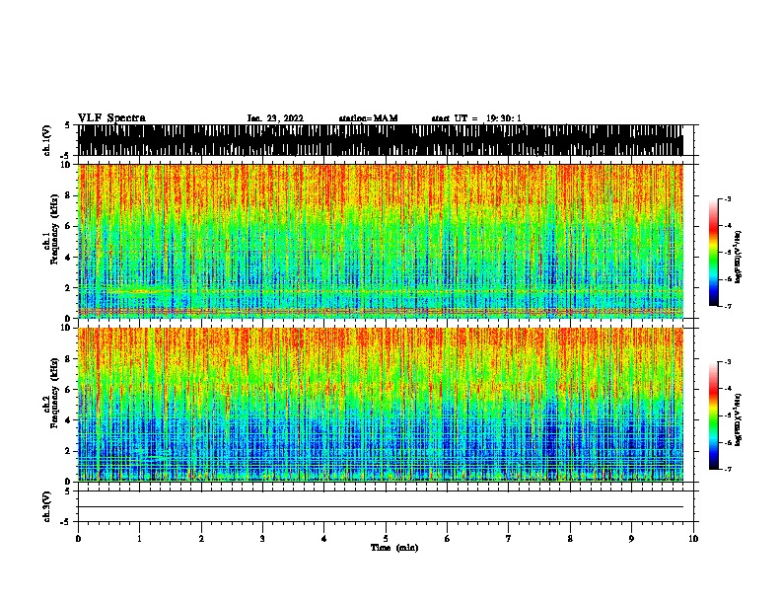781x604 pixels.
Task: Click the "-7" tick on ch.2 colorbar
Action: pos(728,469)
